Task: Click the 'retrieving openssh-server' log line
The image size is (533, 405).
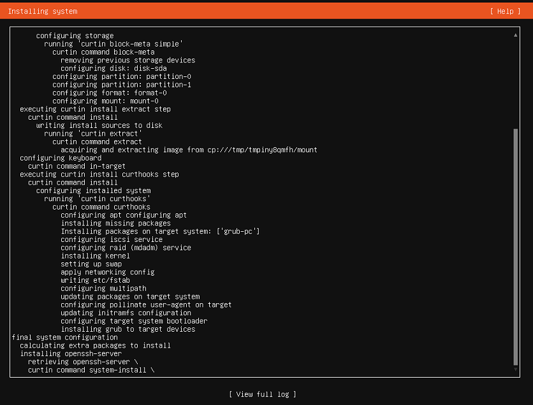Action: click(83, 362)
